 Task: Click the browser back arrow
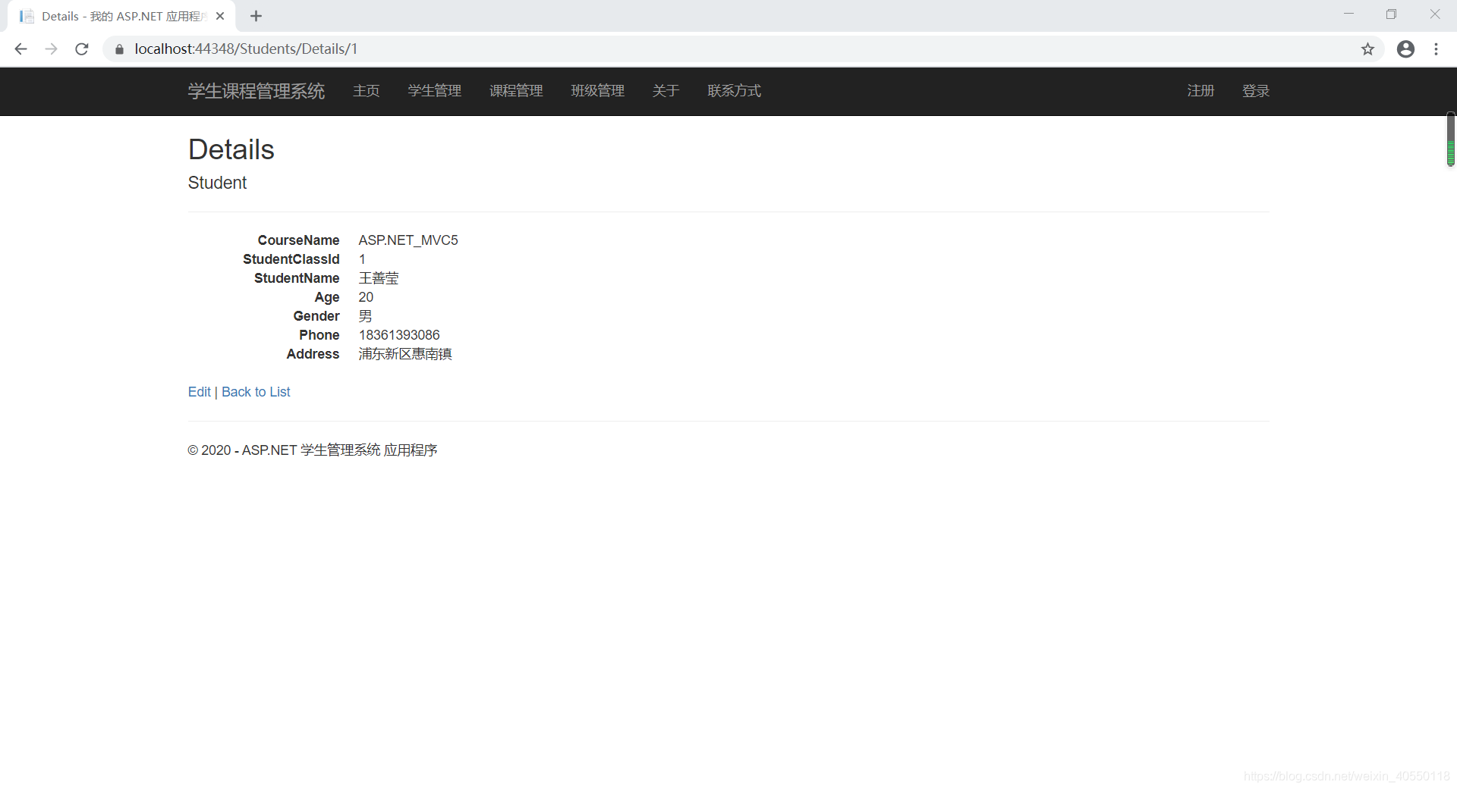tap(20, 49)
